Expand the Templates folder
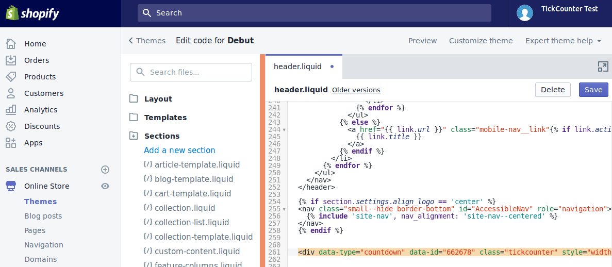Viewport: 612px width, 267px height. tap(165, 118)
